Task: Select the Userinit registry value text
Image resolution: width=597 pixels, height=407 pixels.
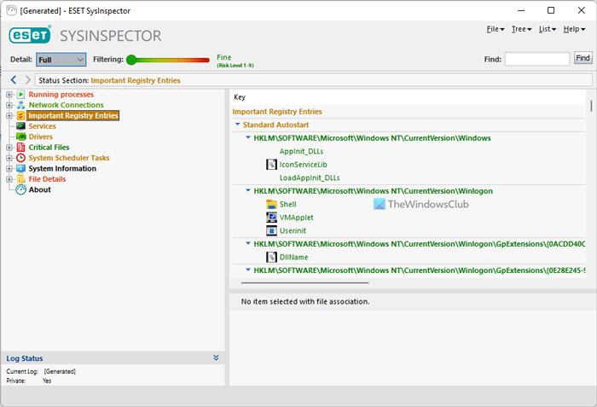Action: coord(293,230)
